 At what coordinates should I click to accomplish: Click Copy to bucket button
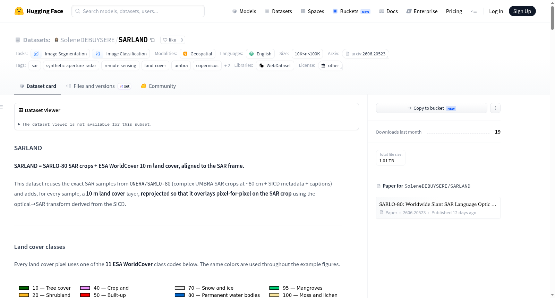432,108
